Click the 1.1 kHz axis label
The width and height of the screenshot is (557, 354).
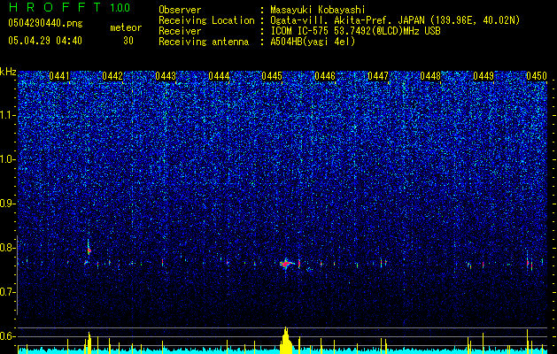pos(8,115)
